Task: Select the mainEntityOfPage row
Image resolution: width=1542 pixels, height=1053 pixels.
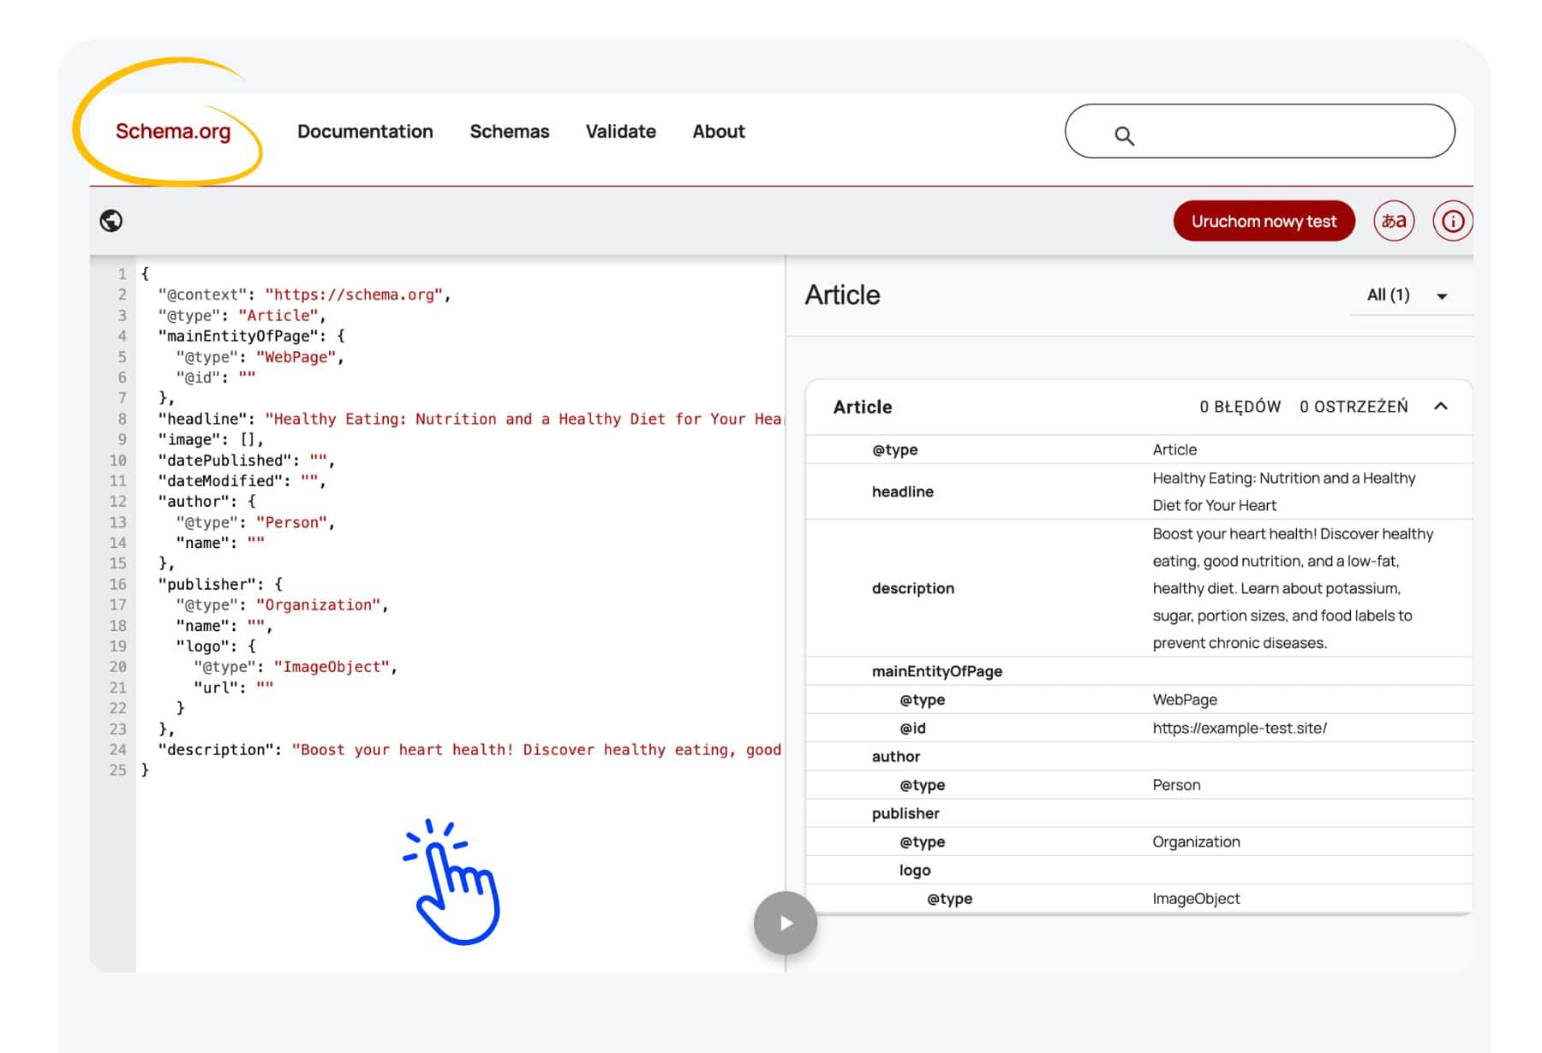Action: (1139, 671)
